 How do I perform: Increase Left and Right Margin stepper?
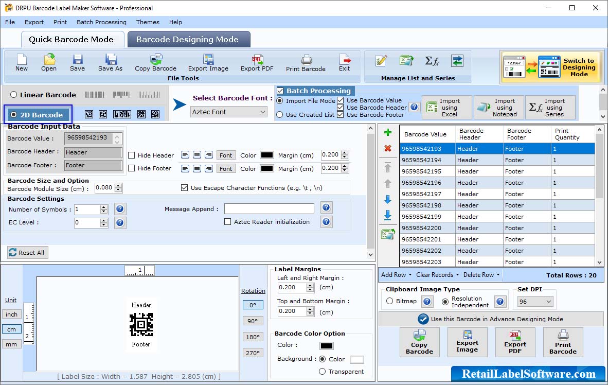point(310,285)
